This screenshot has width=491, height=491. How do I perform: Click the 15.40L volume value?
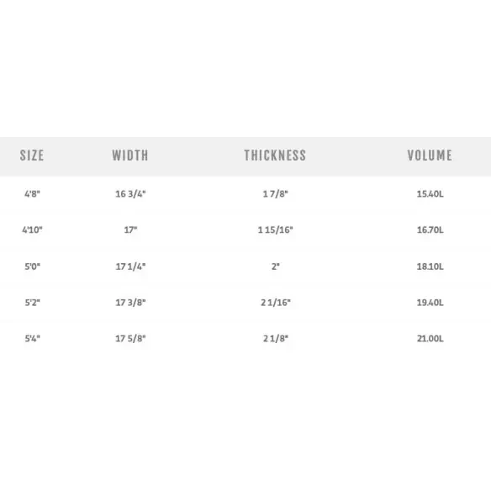tap(430, 194)
